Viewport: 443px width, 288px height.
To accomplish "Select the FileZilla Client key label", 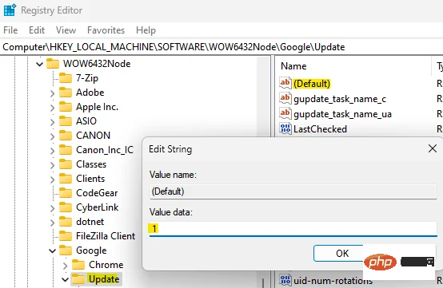I will tap(106, 236).
